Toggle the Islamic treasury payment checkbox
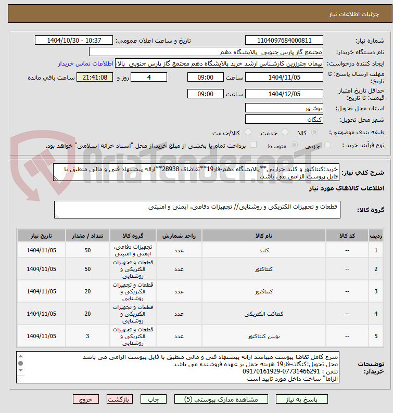This screenshot has width=393, height=413. coord(253,144)
